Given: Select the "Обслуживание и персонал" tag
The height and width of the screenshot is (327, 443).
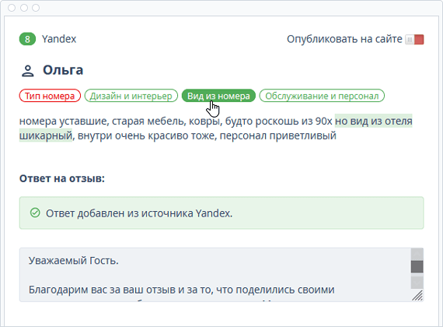Looking at the screenshot, I should pyautogui.click(x=322, y=96).
